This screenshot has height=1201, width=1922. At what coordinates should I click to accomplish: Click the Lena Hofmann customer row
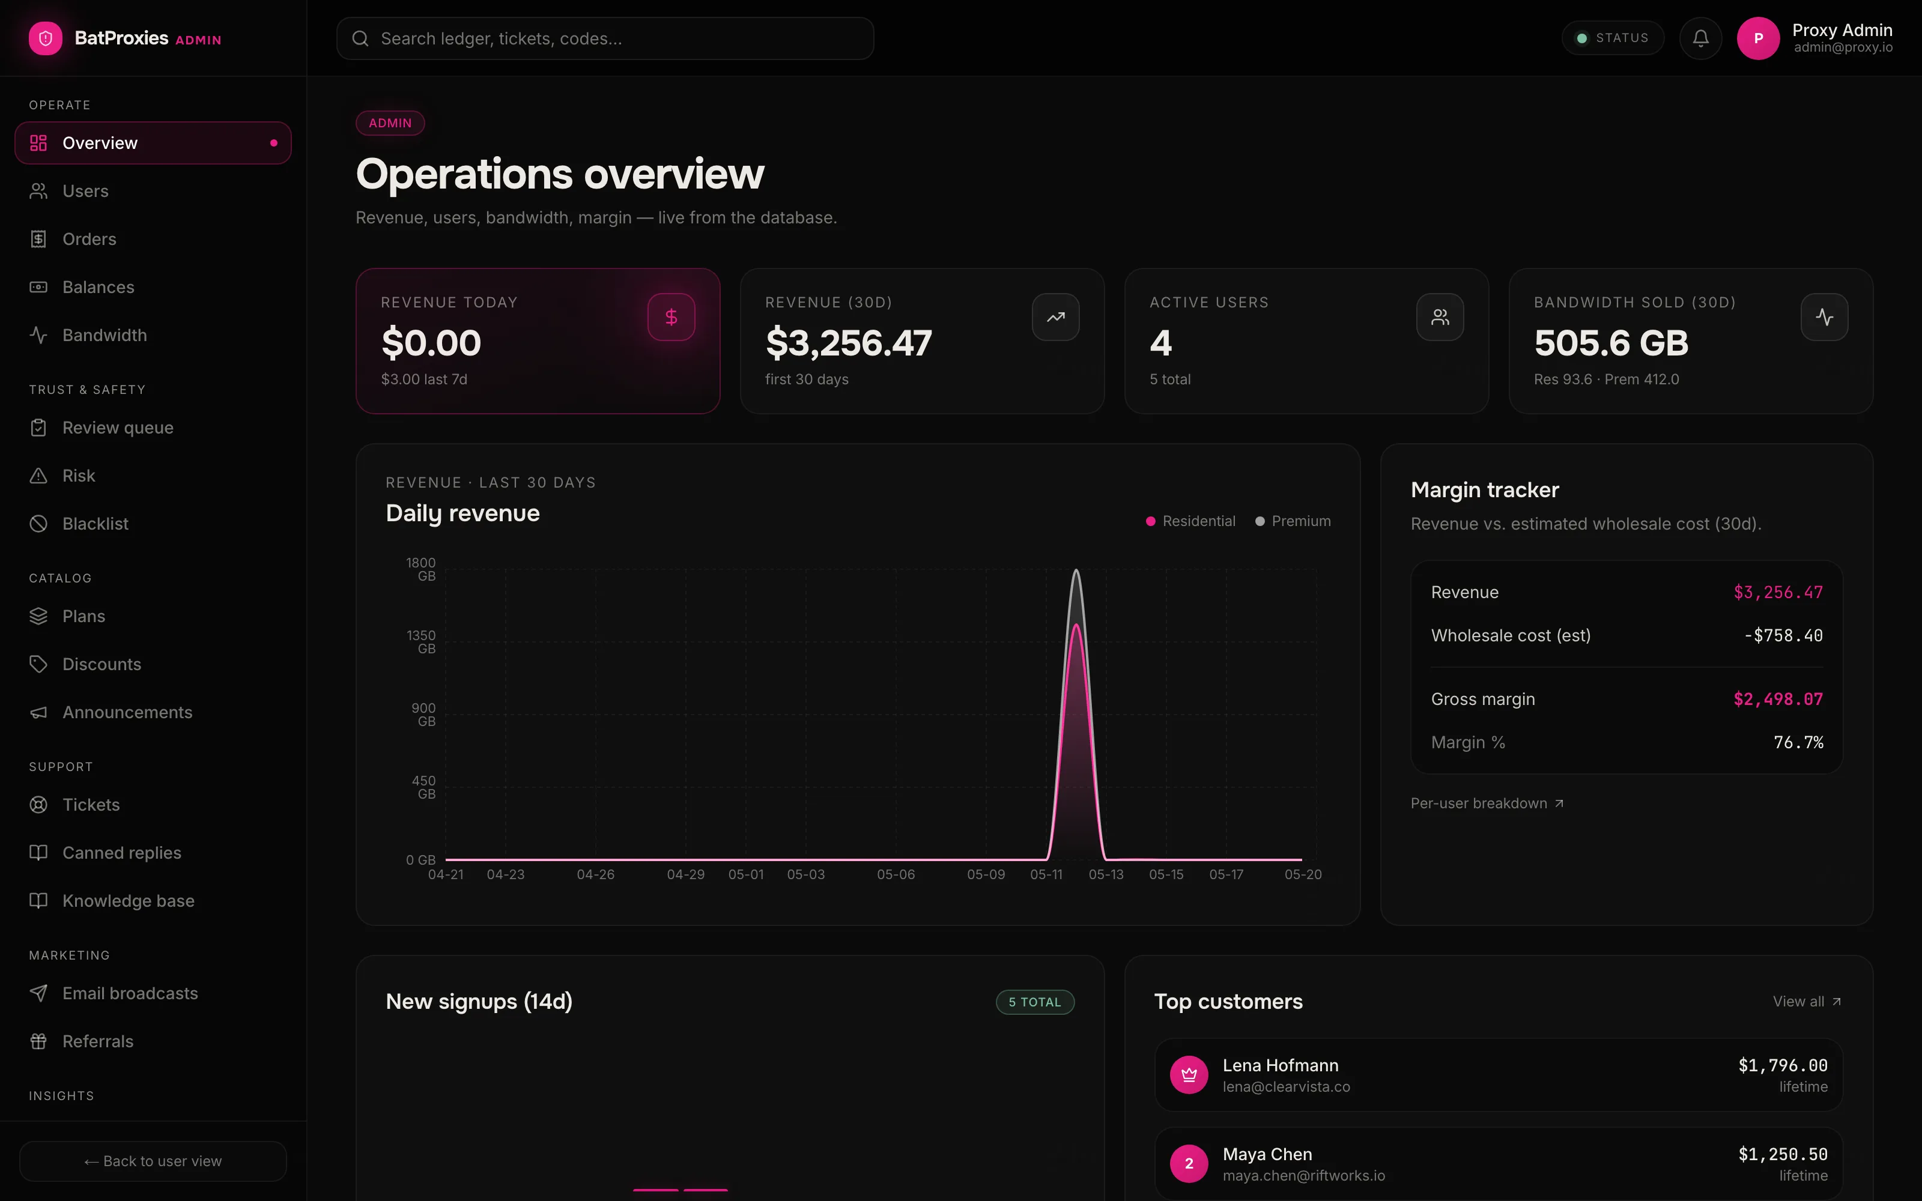click(1499, 1075)
